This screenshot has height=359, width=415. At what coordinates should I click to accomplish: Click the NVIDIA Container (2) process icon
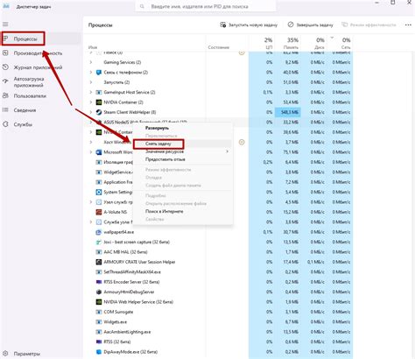pyautogui.click(x=99, y=102)
